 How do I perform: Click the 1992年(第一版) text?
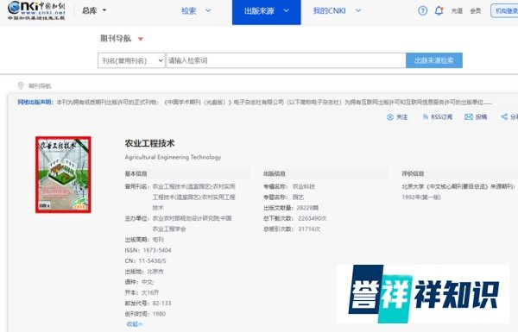[421, 197]
